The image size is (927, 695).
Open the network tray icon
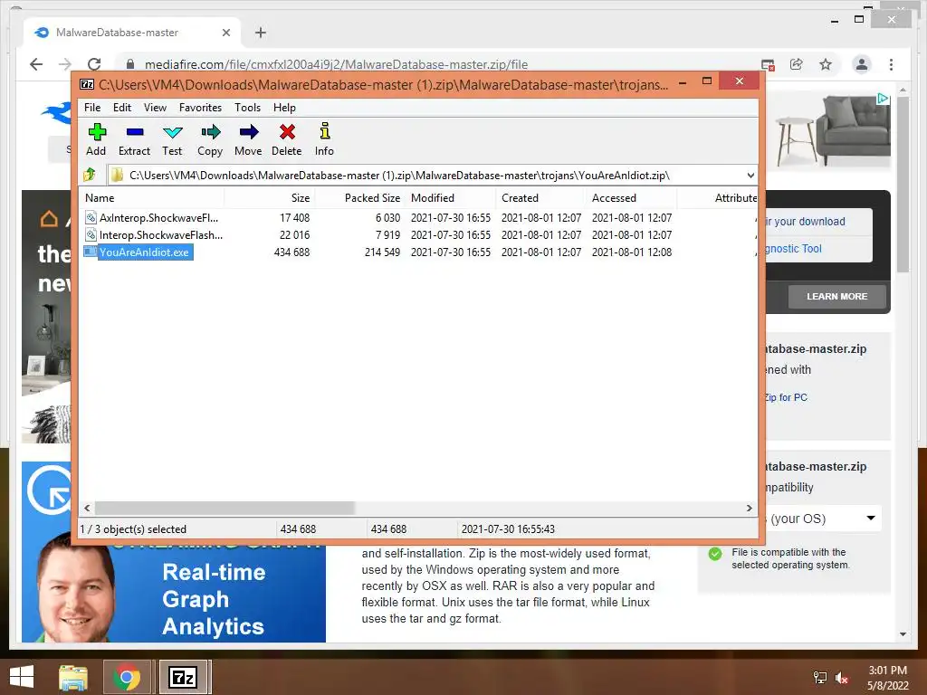pyautogui.click(x=820, y=678)
